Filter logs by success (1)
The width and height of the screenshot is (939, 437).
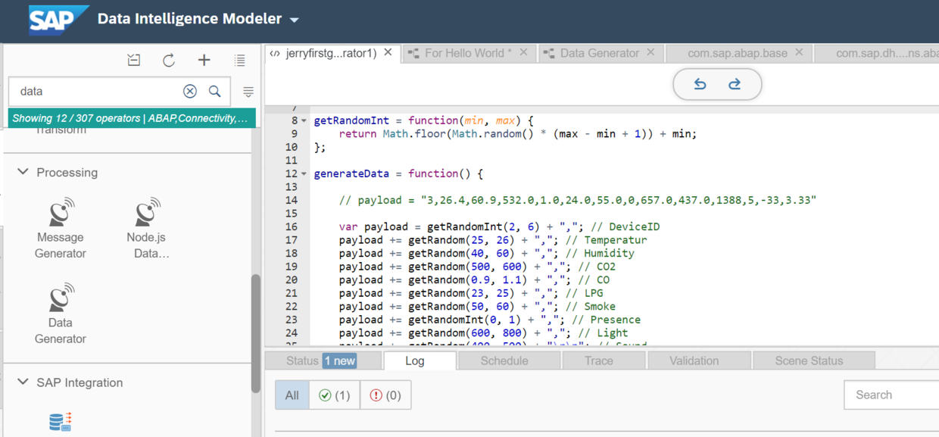tap(335, 395)
